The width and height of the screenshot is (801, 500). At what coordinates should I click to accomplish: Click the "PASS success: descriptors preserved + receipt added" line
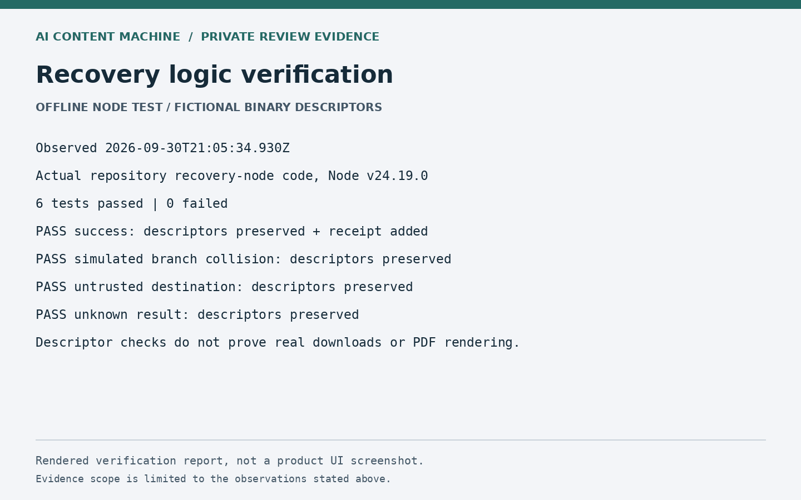(232, 232)
